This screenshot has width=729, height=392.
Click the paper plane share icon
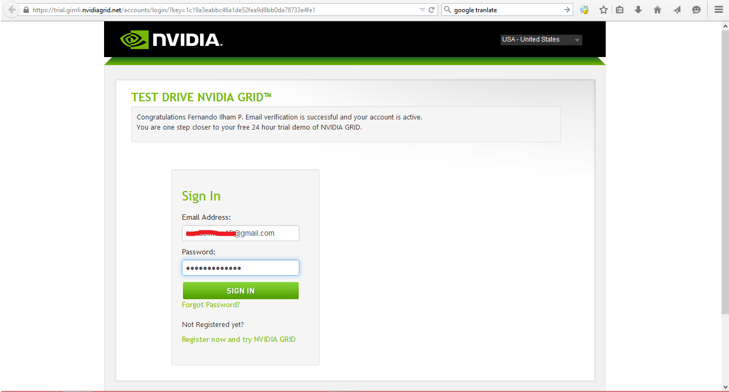click(677, 10)
